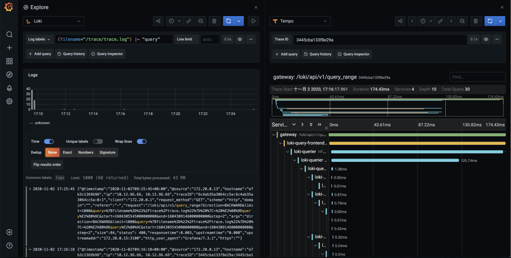
Task: Click the 125.74ms loki-querier span bar
Action: tap(395, 160)
